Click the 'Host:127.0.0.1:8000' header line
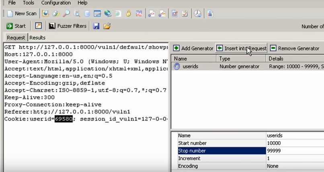This screenshot has width=324, height=172. 39,54
